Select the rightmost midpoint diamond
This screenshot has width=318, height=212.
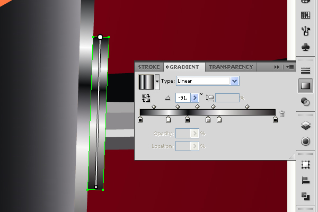point(247,107)
